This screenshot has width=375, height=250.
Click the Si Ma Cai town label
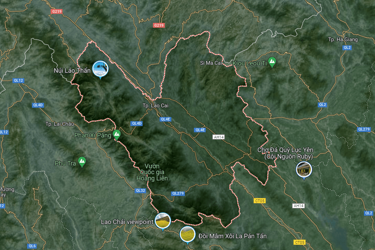(211, 63)
